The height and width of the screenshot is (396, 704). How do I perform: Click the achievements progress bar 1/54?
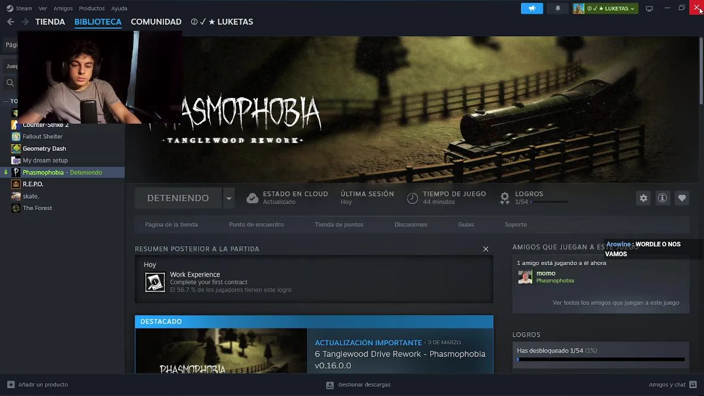601,359
